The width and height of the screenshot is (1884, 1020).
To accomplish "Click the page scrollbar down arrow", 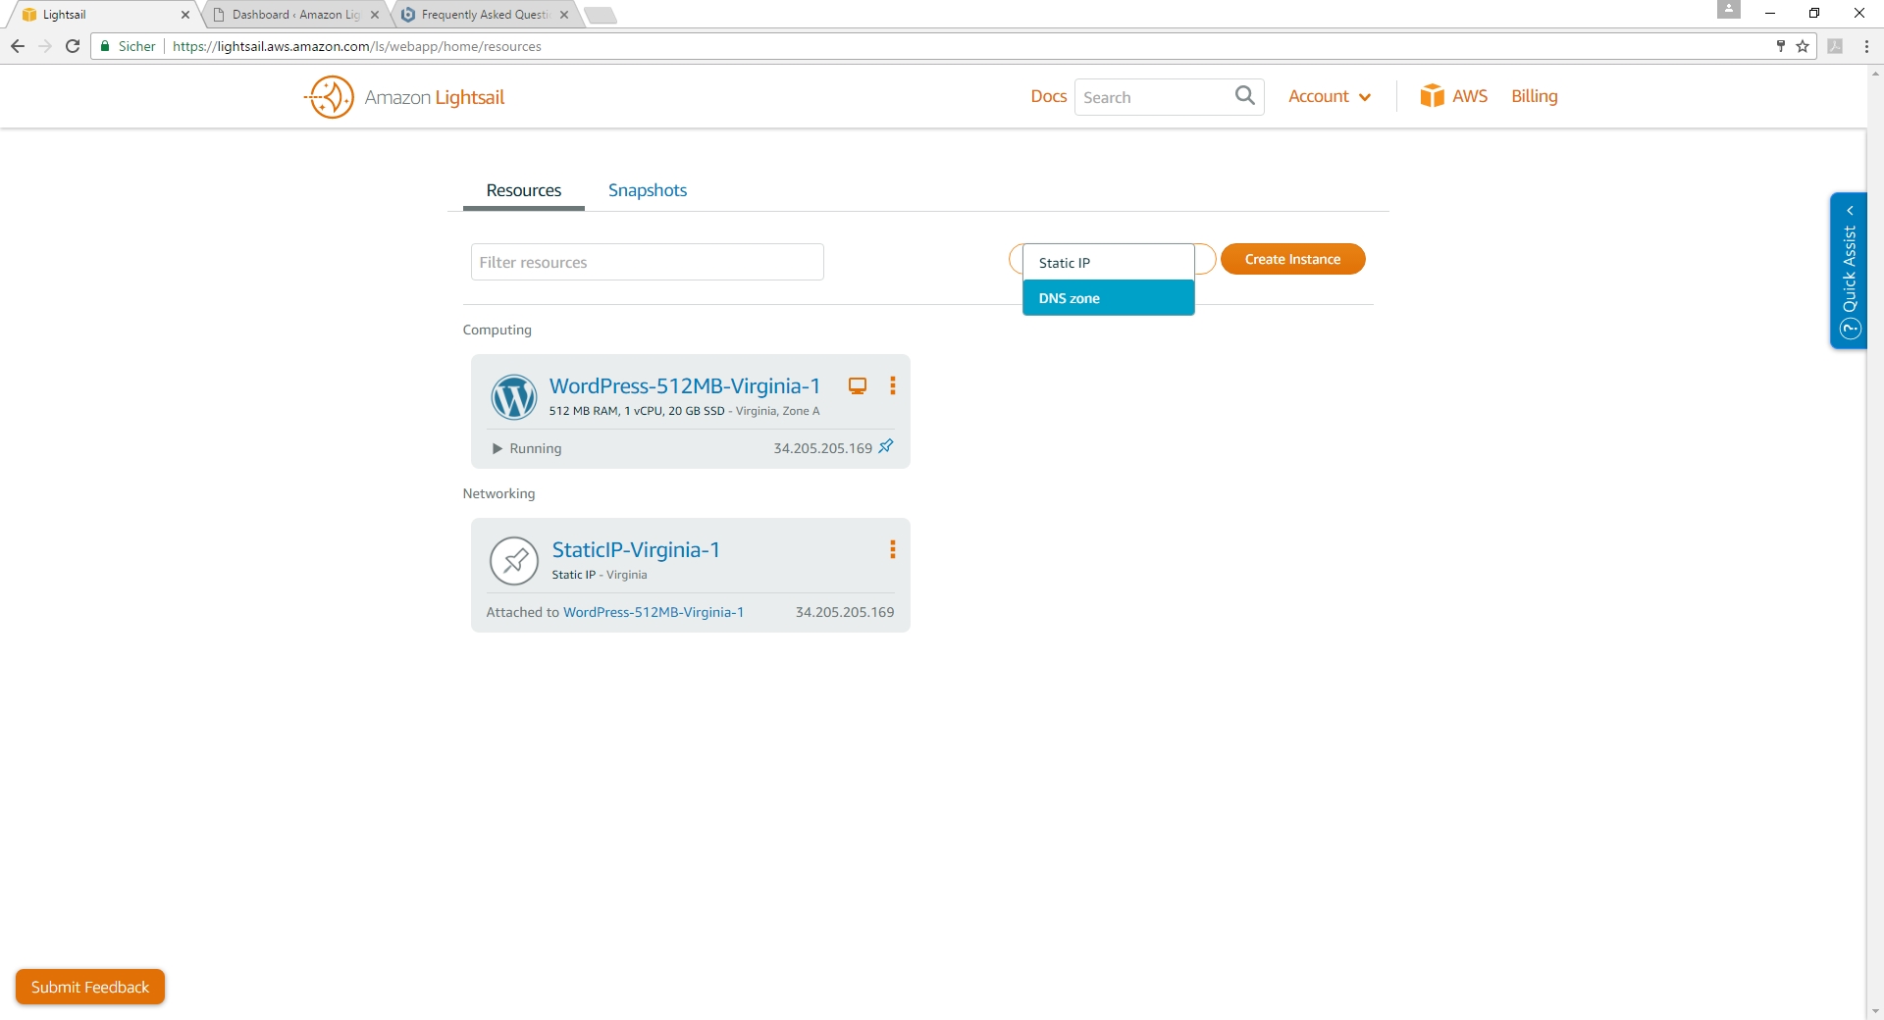I will [x=1875, y=1011].
